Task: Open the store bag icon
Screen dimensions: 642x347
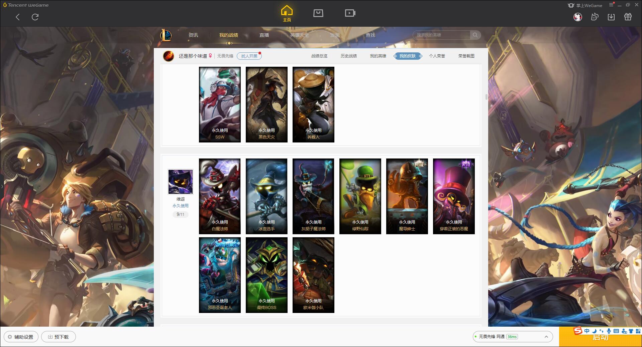Action: pyautogui.click(x=318, y=13)
